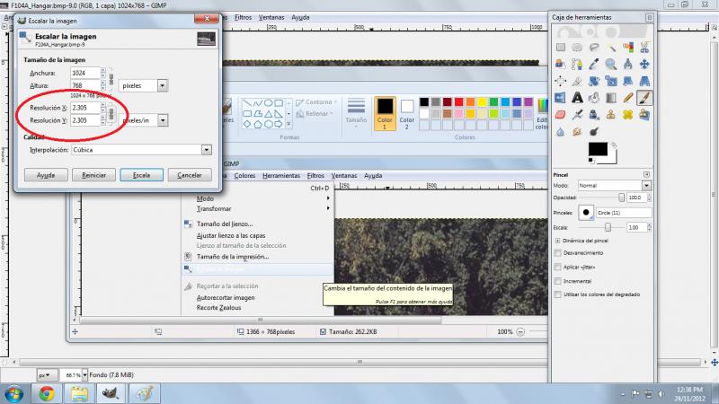Image resolution: width=719 pixels, height=404 pixels.
Task: Select the Text tool in toolbox
Action: (x=577, y=98)
